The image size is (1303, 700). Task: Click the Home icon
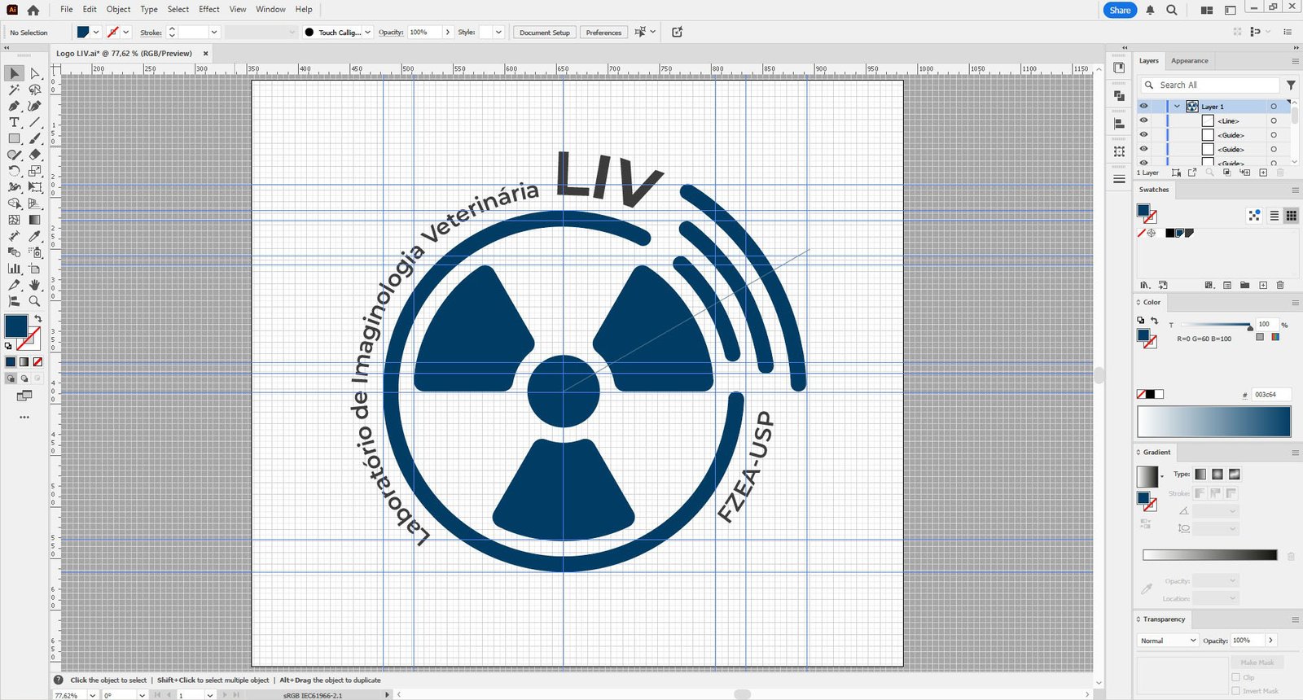pos(33,10)
